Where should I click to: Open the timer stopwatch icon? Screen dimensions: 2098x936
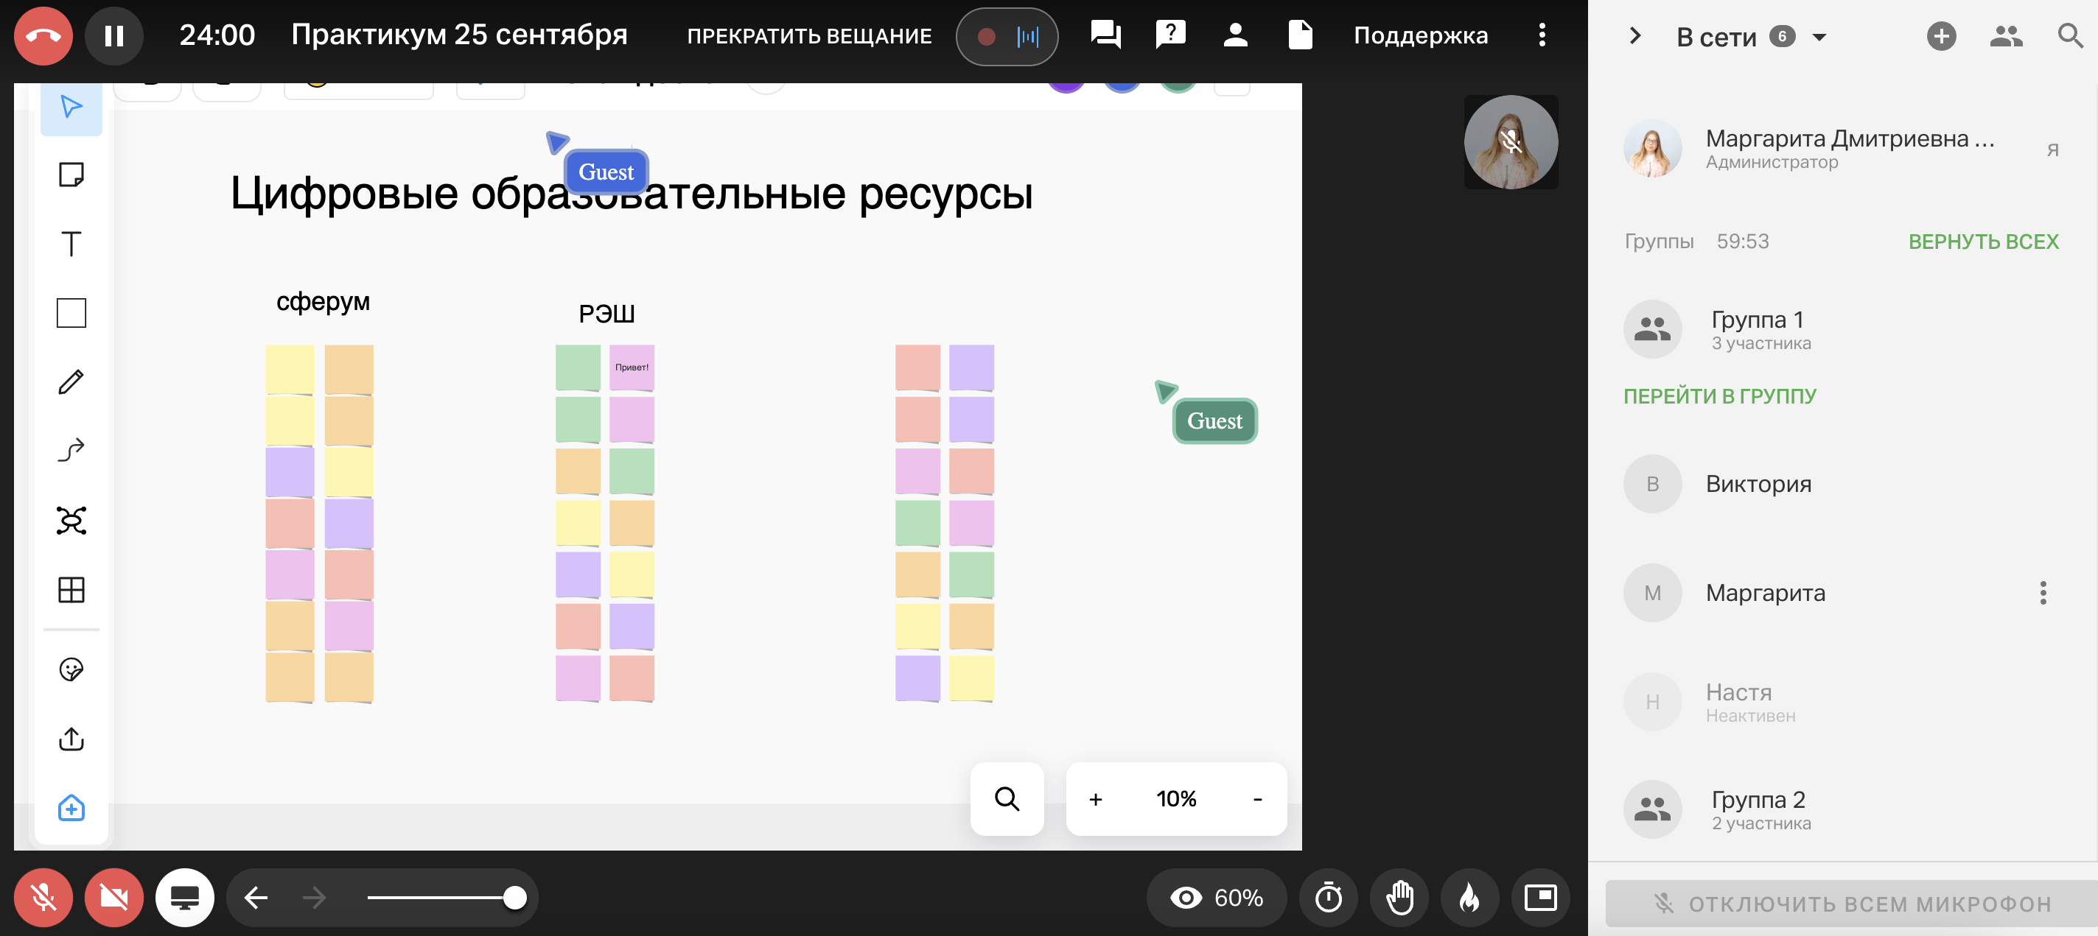[1329, 898]
